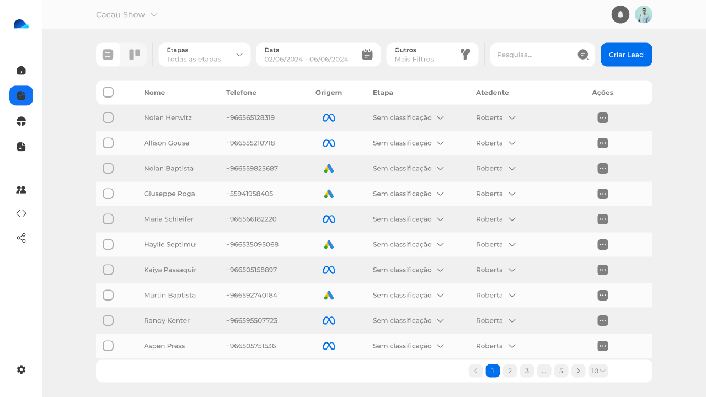Viewport: 706px width, 397px height.
Task: Go to page 2
Action: click(510, 371)
